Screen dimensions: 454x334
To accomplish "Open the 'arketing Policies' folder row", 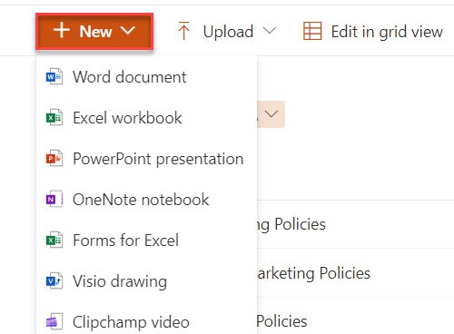I will click(x=313, y=273).
